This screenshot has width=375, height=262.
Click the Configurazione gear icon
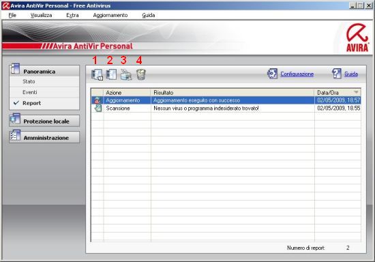pos(272,74)
